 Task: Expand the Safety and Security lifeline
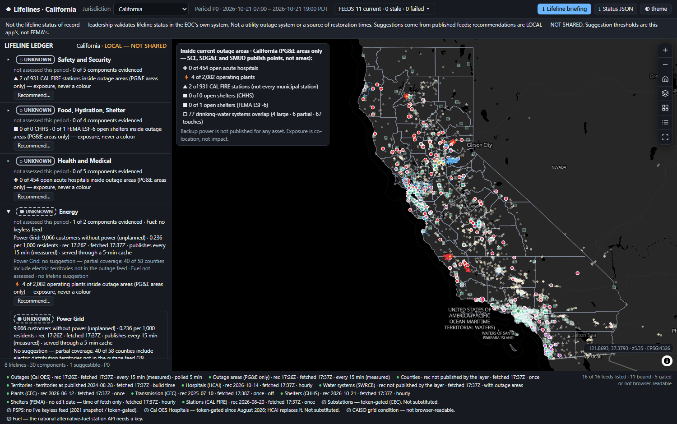[x=8, y=60]
